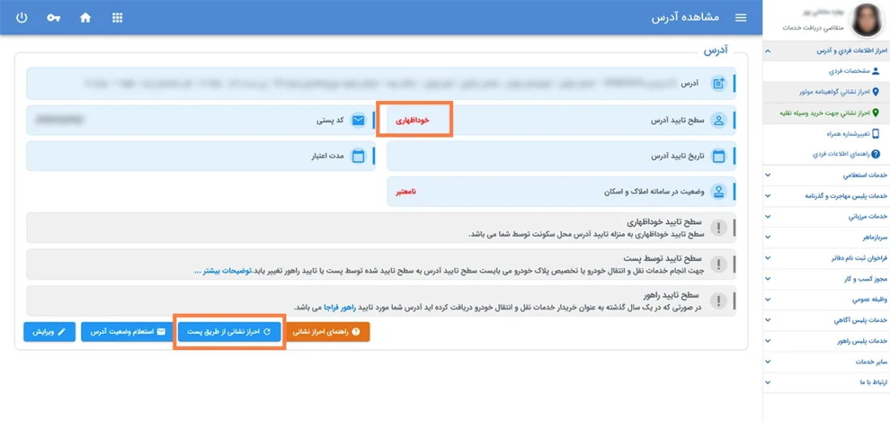This screenshot has height=422, width=890.
Task: Click the وضعیت در سامانه املاک icon
Action: point(719,192)
